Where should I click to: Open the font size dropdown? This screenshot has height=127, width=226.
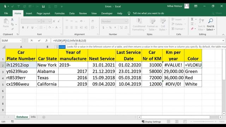coord(50,21)
